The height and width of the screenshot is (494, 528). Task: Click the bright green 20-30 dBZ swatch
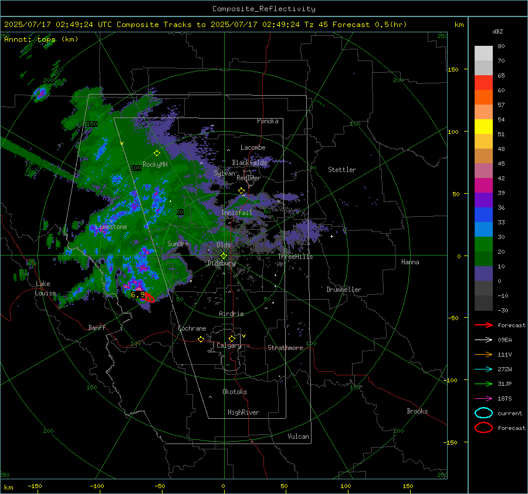point(483,244)
